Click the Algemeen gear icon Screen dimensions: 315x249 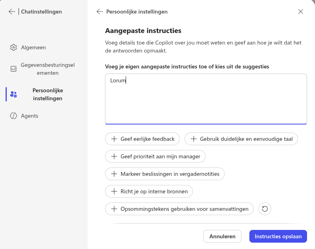[x=14, y=47]
